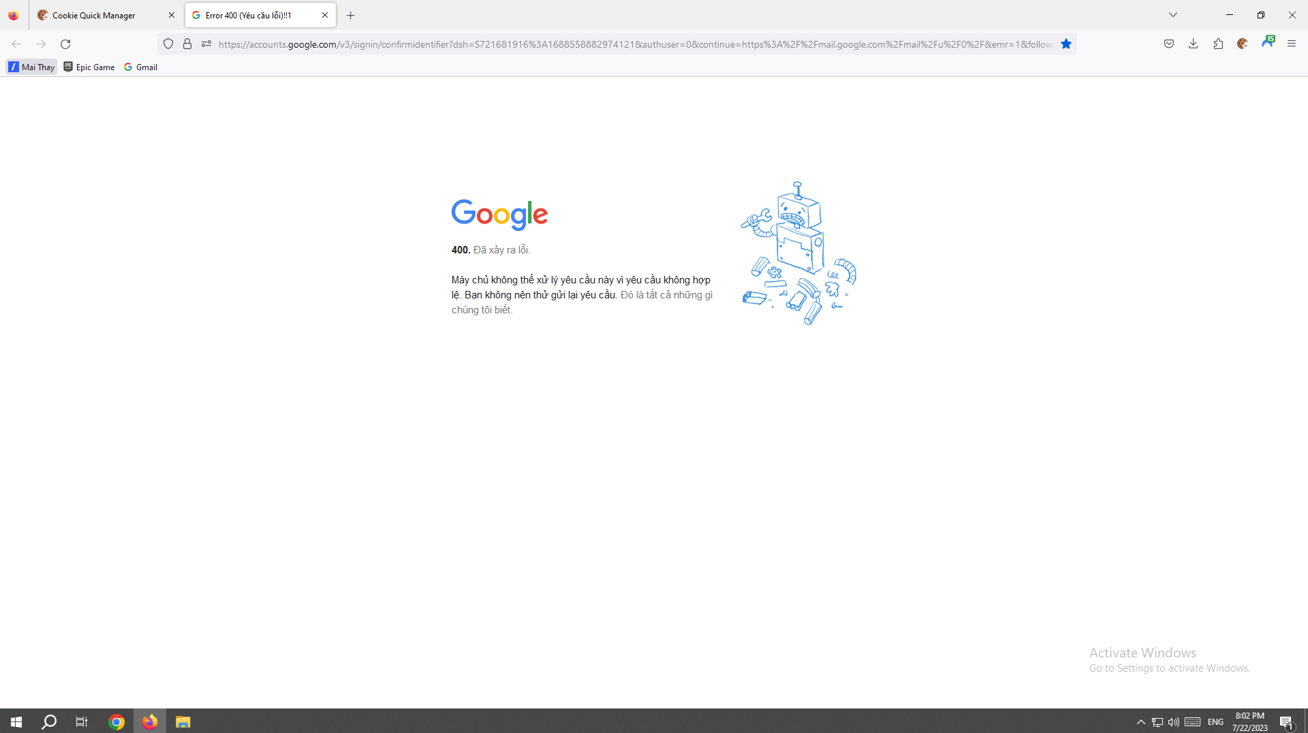
Task: Go back using the back arrow
Action: (x=16, y=44)
